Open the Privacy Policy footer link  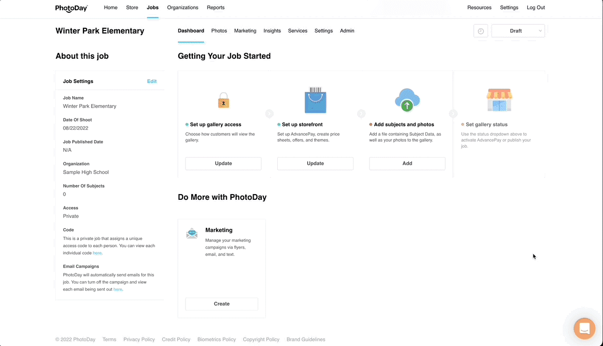point(139,339)
